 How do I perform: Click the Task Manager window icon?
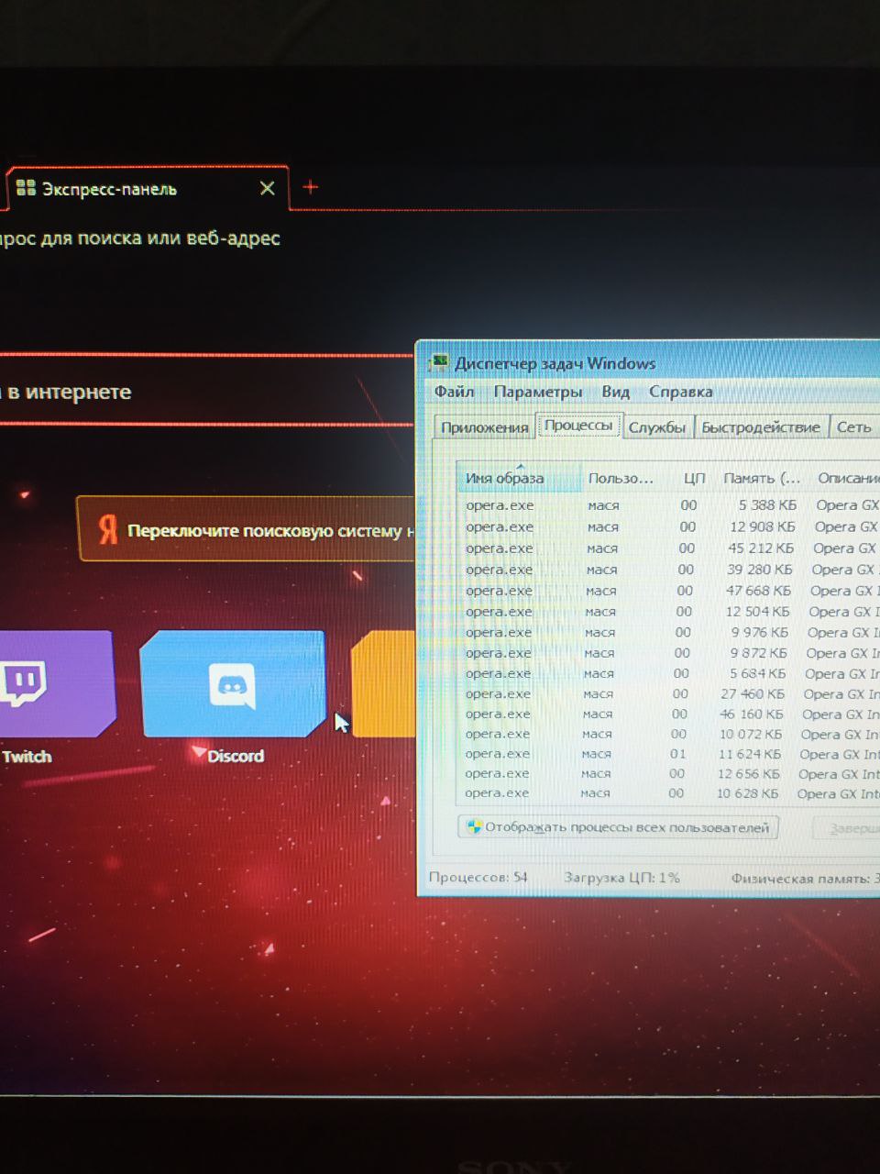tap(440, 363)
